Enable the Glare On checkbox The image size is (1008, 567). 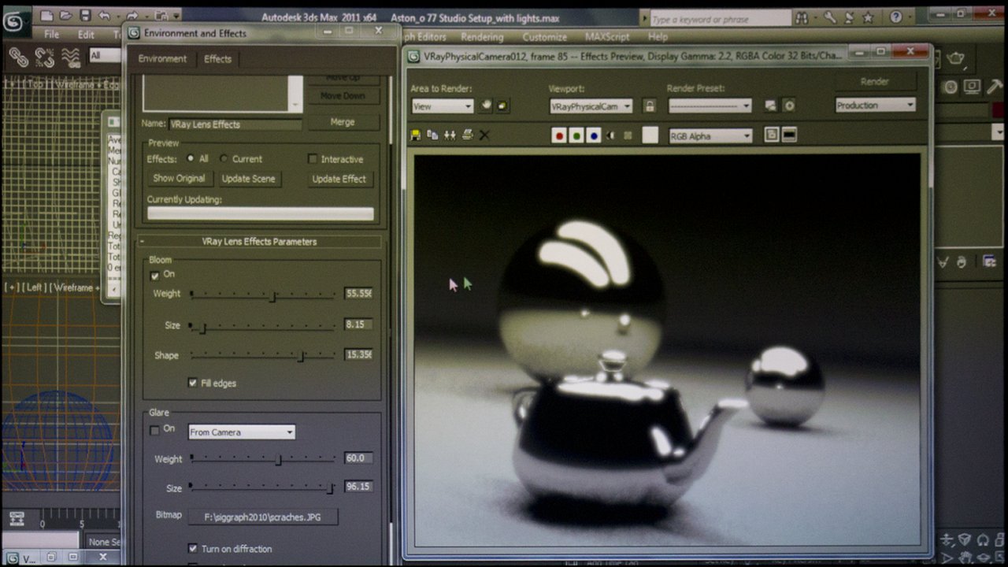[155, 430]
